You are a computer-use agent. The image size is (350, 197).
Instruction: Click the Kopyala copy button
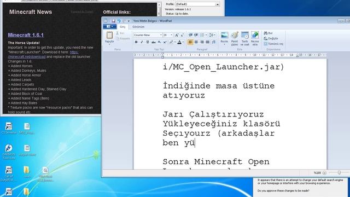123,38
